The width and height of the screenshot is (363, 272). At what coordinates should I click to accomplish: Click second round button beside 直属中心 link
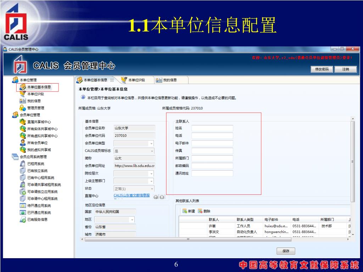tap(162, 197)
